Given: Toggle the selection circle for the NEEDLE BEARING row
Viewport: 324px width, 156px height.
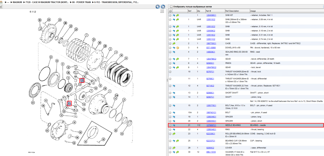Looking at the screenshot, I should coord(170,125).
